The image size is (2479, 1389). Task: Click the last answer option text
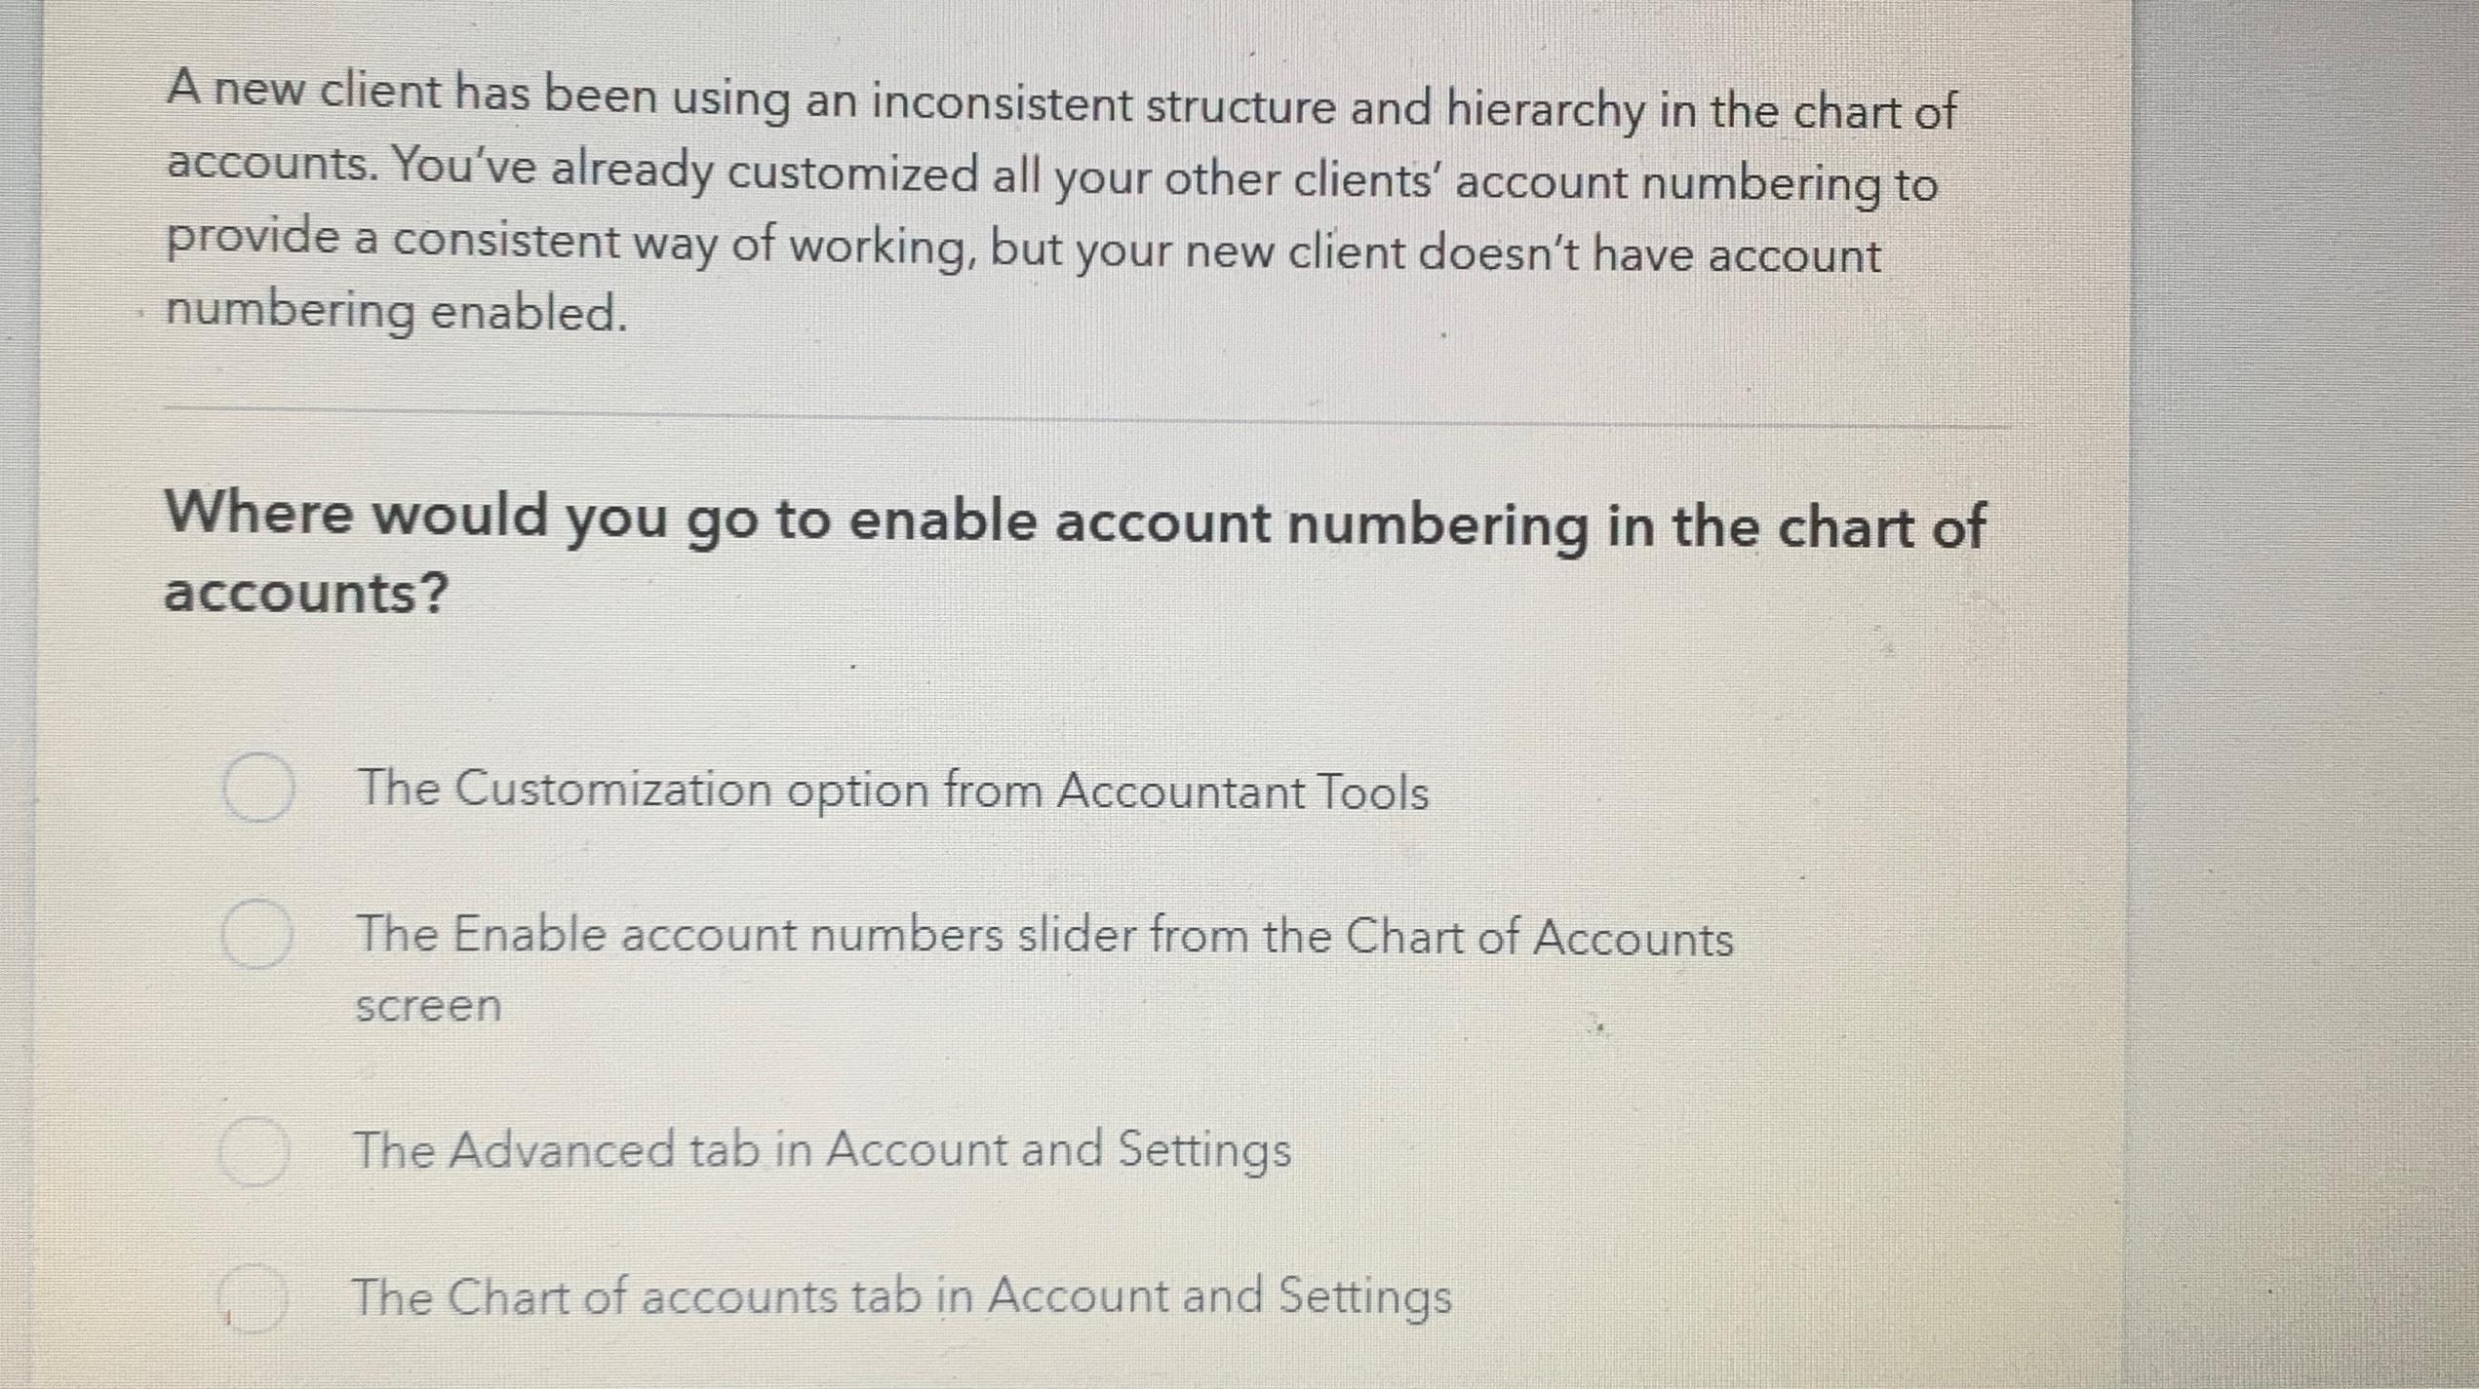902,1294
